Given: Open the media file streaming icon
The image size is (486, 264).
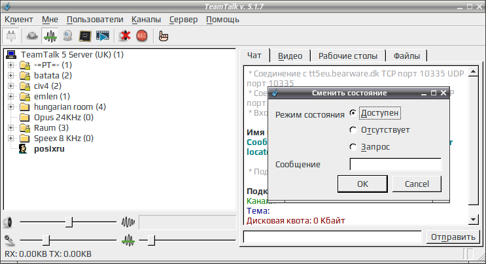Looking at the screenshot, I should coord(103,36).
